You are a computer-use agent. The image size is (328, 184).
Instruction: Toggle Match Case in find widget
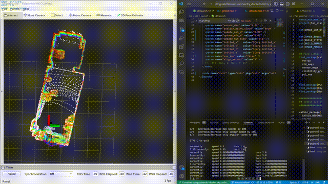(230, 20)
